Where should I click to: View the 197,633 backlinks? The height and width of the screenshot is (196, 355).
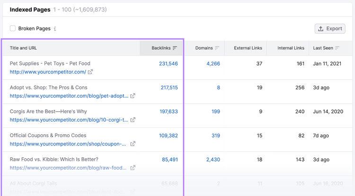[x=169, y=112]
